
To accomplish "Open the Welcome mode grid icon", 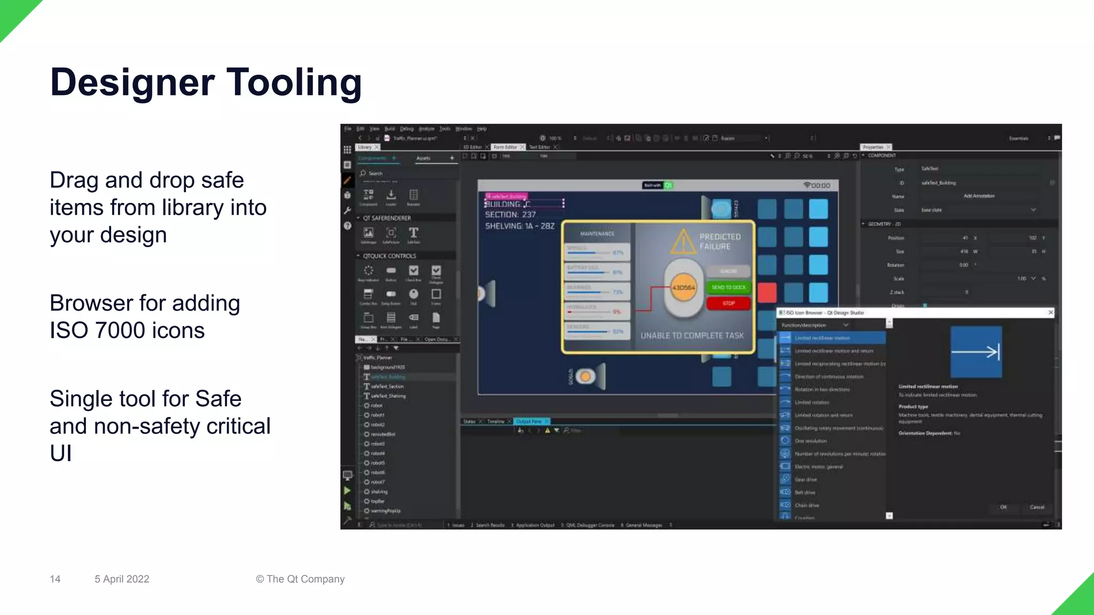I will [347, 150].
